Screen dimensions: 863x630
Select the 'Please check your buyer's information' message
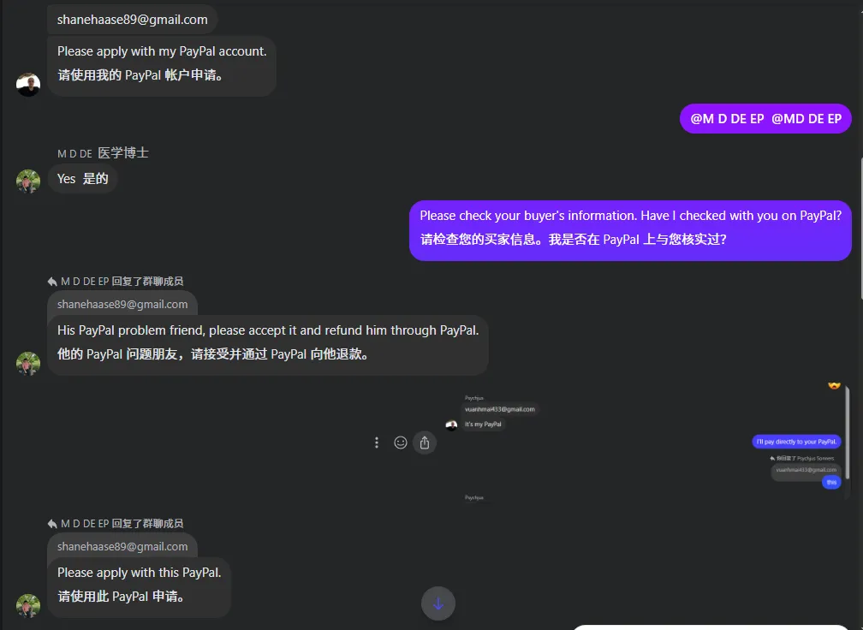(630, 230)
